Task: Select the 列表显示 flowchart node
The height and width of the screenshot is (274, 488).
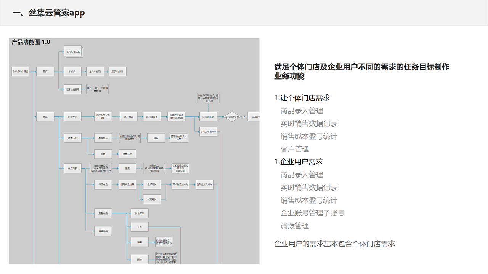Action: click(x=103, y=138)
